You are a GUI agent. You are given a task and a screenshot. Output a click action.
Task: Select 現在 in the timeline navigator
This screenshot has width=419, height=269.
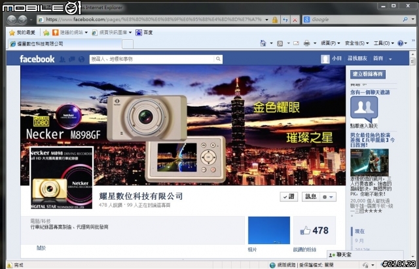(359, 231)
